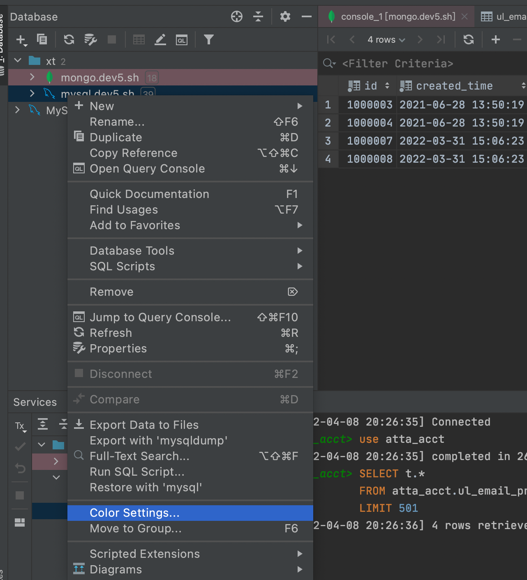This screenshot has height=580, width=527.
Task: Choose Color Settings from the context menu
Action: pyautogui.click(x=134, y=513)
